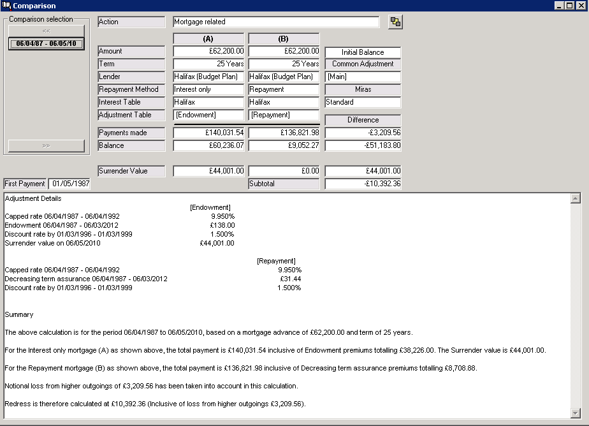Click the -£10,392.36 subtotal field
589x426 pixels.
363,184
